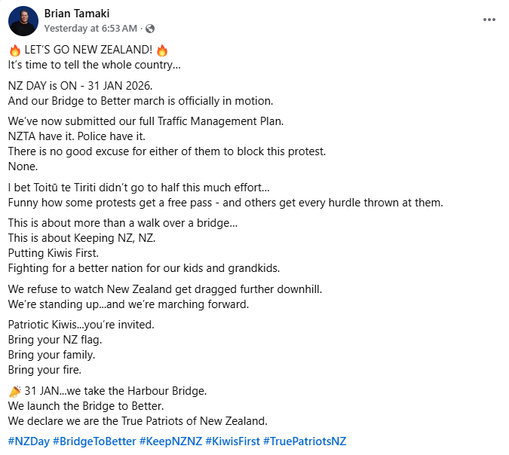Open the Brian Tamaki profile name link
Viewport: 509px width, 455px height.
click(x=78, y=14)
